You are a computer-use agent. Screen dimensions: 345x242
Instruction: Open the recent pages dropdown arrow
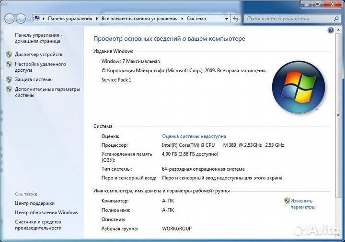(x=29, y=19)
